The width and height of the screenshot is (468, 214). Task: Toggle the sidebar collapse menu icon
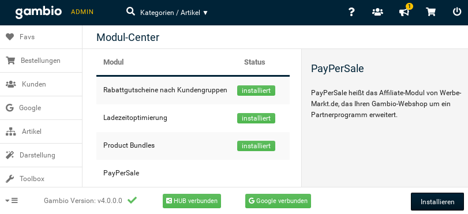(12, 201)
